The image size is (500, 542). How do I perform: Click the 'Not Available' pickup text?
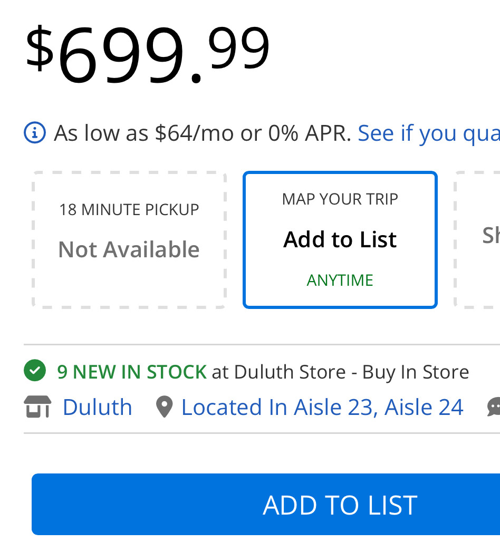pyautogui.click(x=129, y=249)
